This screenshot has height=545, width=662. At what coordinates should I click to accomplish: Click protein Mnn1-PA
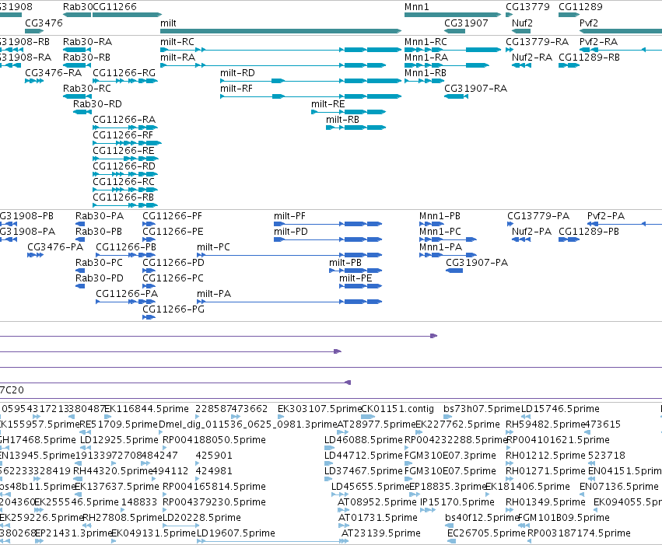click(x=448, y=255)
